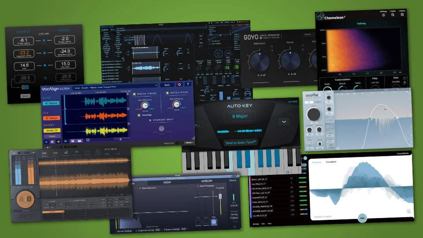This screenshot has width=423, height=238.
Task: Click the play button in VocAlign transport
Action: point(66,141)
